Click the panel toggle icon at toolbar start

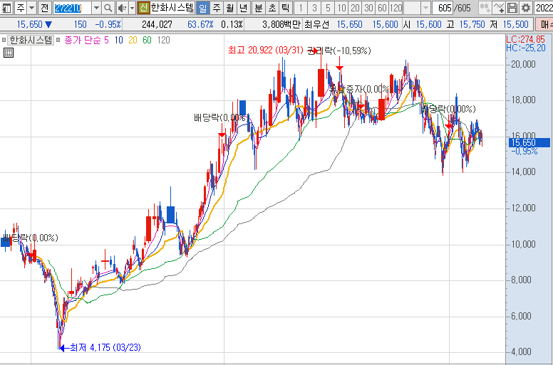[6, 7]
